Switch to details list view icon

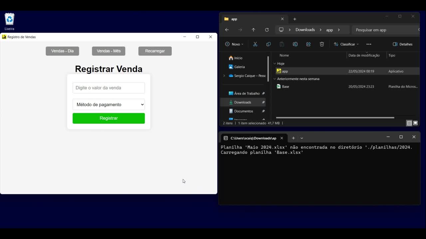[409, 123]
